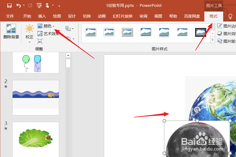Screen dimensions: 236x157
Task: Click the Tell Me lightbulb icon
Action: [230, 16]
